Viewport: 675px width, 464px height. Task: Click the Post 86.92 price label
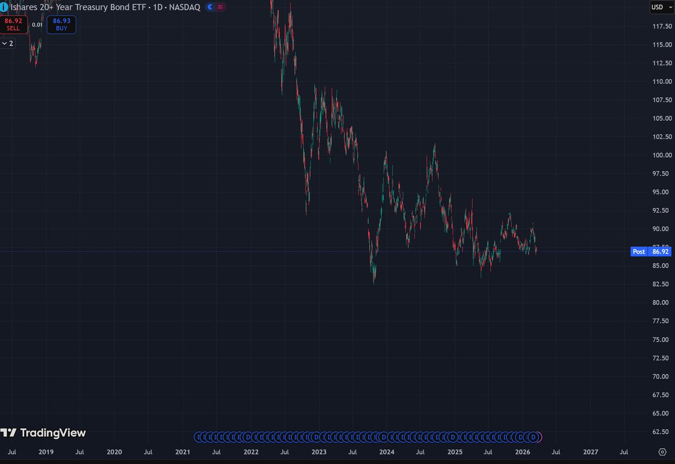651,251
